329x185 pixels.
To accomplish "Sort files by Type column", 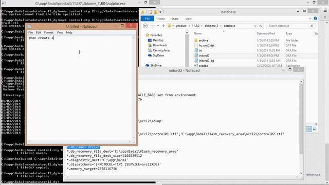I will tap(289, 33).
